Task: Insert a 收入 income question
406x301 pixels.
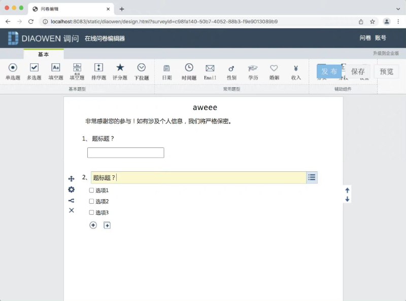Action: click(296, 71)
